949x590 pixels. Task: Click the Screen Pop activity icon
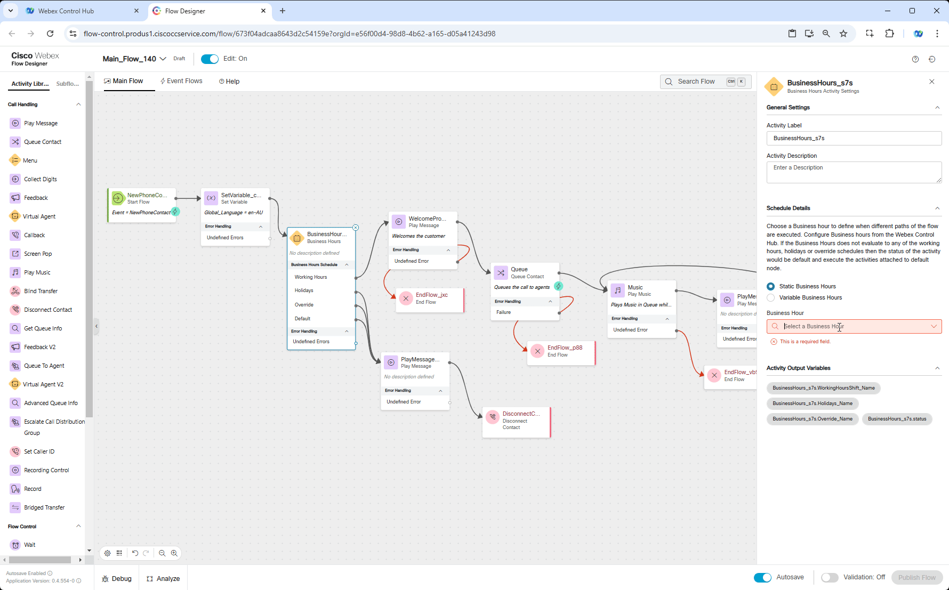click(15, 254)
